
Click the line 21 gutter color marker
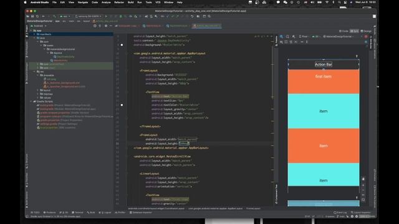click(122, 105)
